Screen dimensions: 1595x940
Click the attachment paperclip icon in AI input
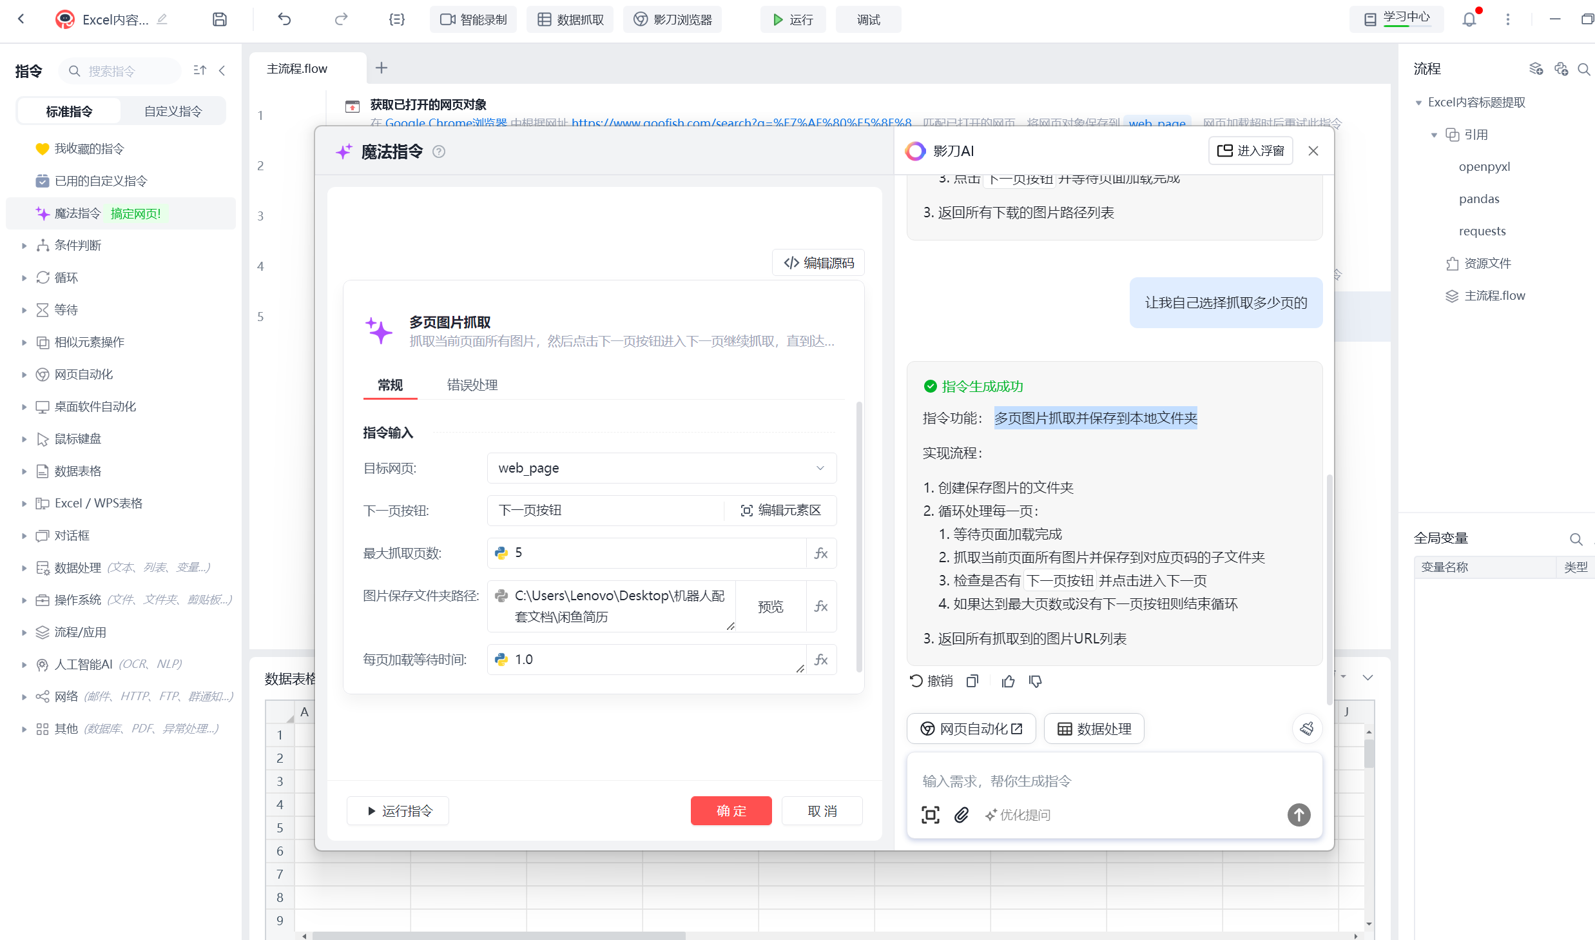[961, 815]
